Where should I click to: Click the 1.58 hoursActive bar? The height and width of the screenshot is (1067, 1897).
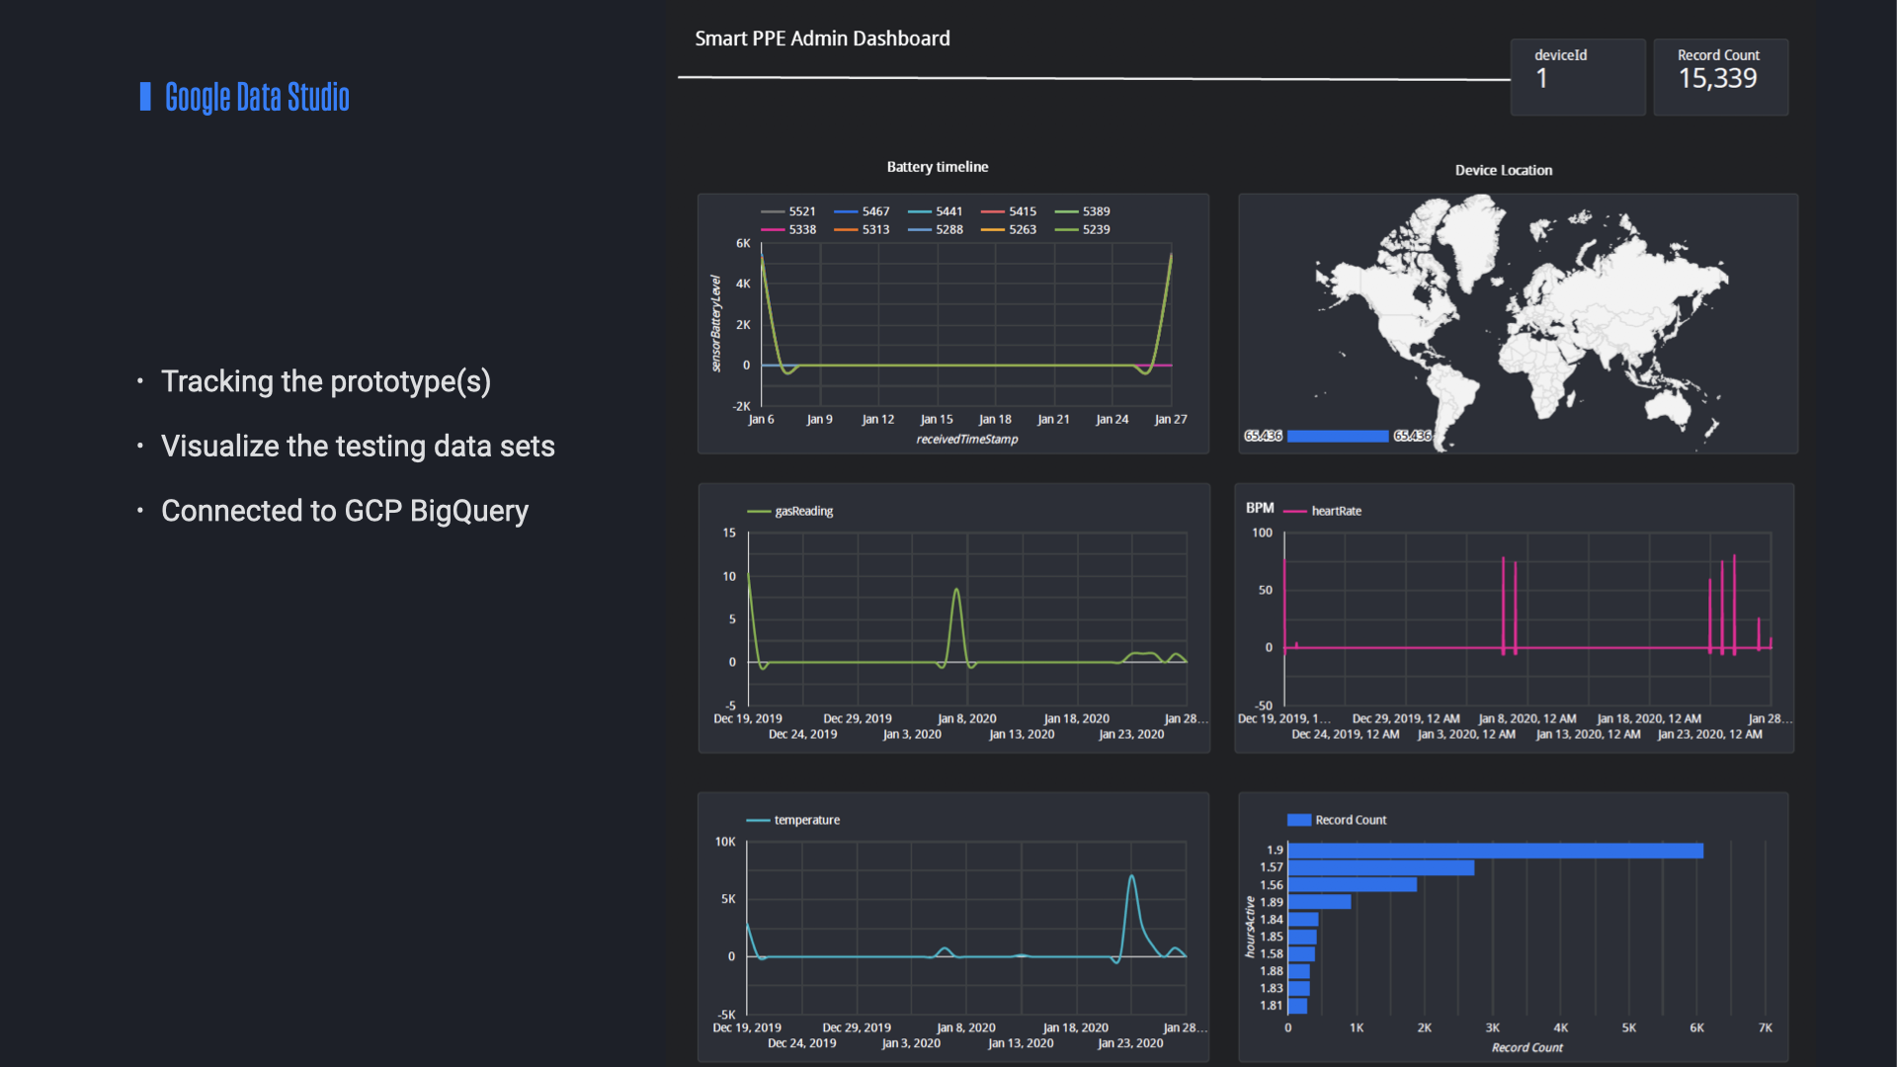click(x=1301, y=954)
